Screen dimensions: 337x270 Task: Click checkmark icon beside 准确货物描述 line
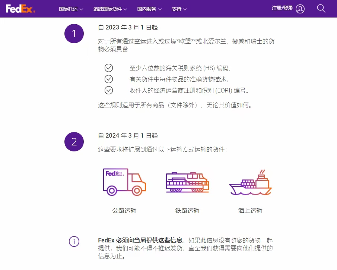pyautogui.click(x=108, y=79)
